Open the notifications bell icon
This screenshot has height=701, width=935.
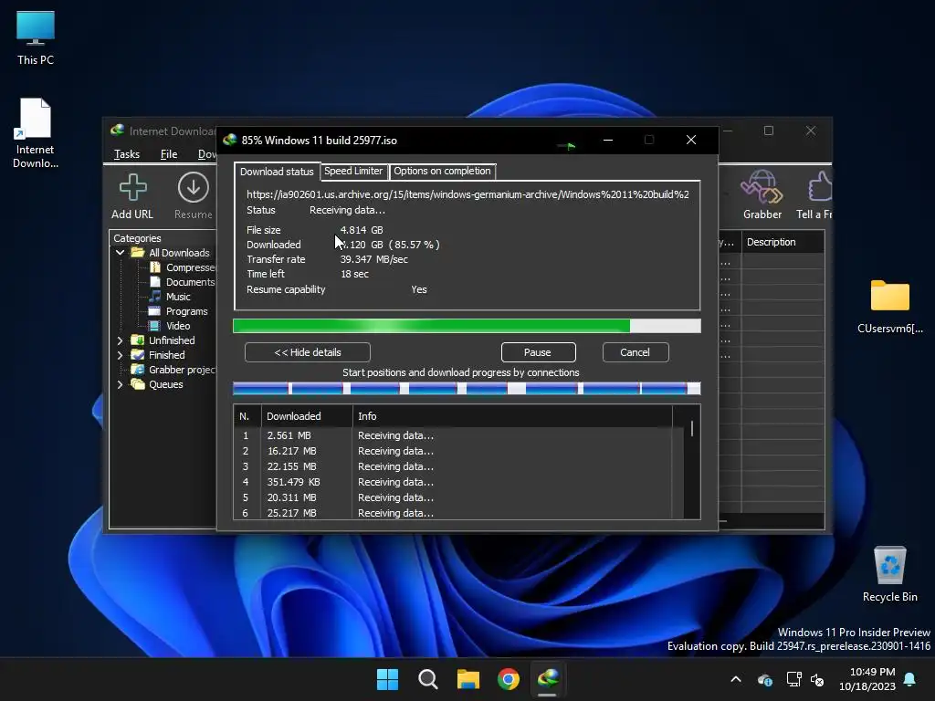(910, 679)
